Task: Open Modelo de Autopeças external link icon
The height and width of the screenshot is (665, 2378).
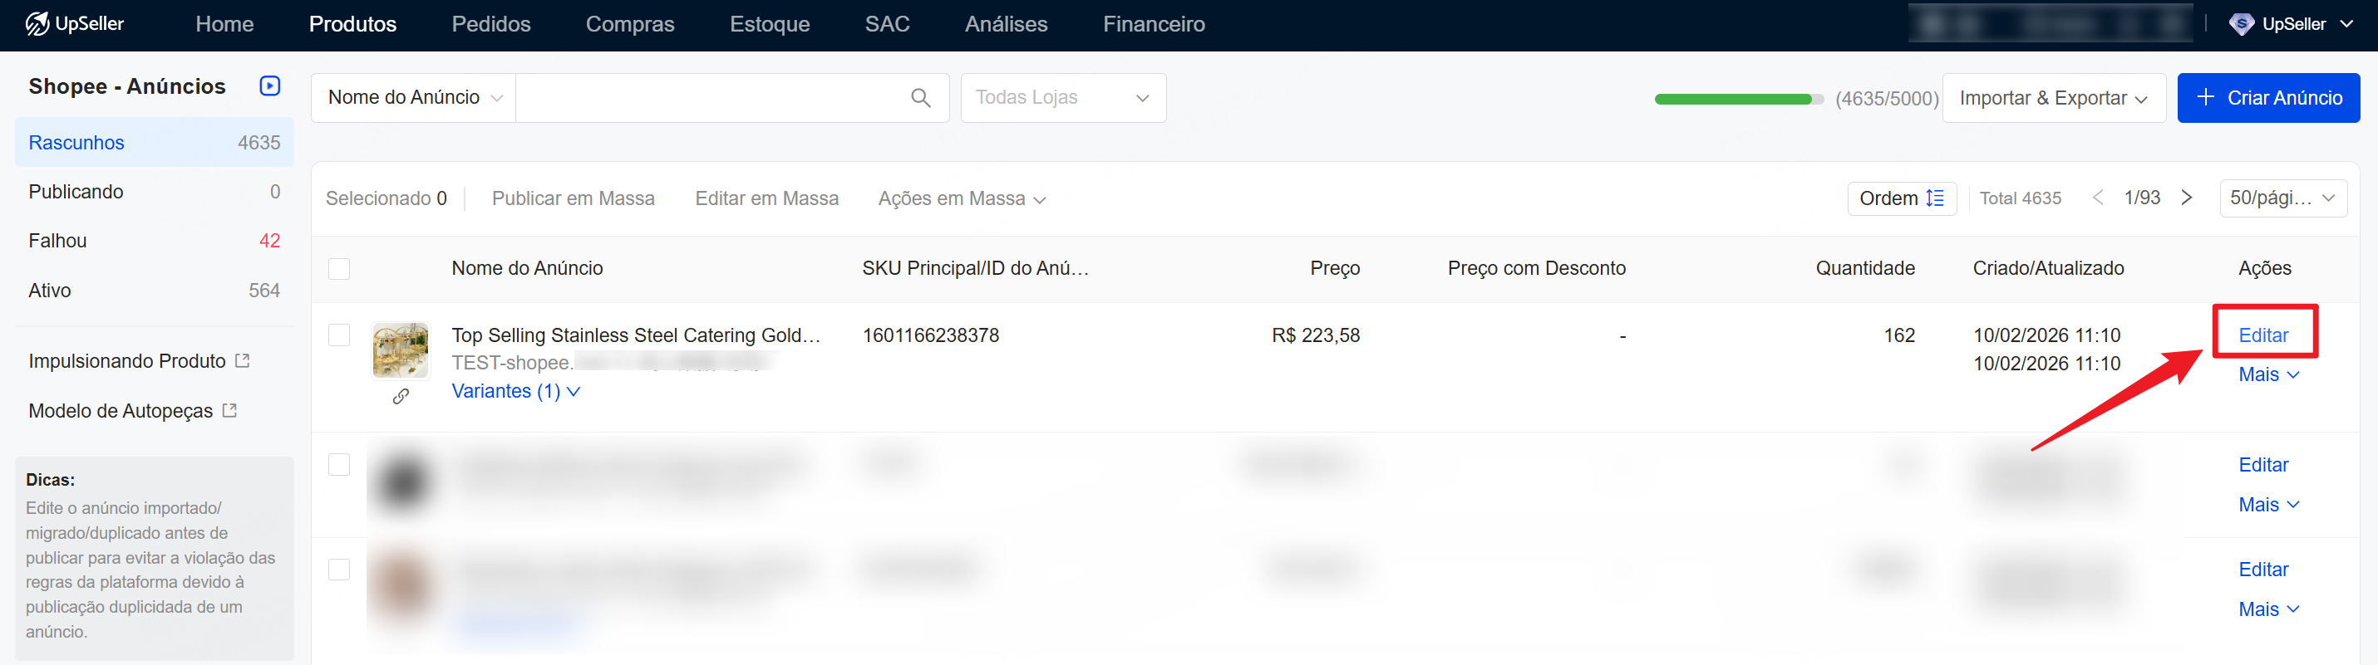Action: [230, 410]
